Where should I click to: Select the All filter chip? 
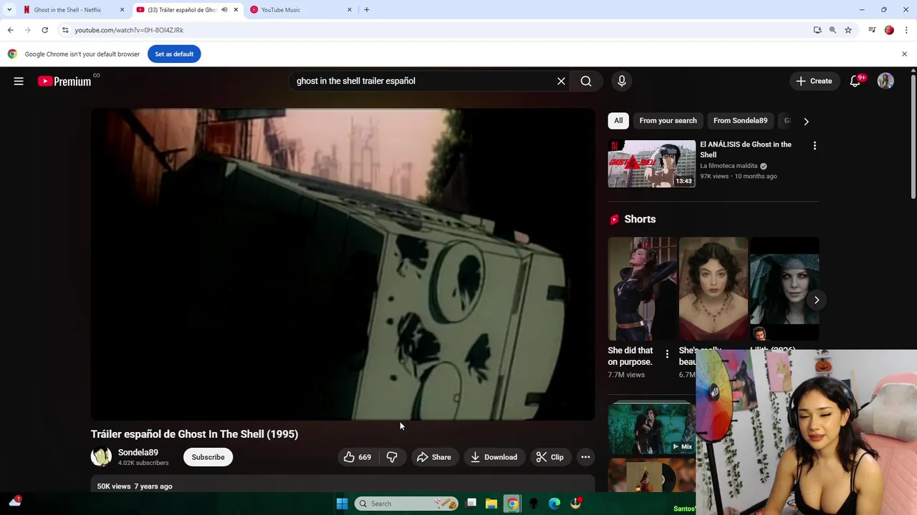(x=618, y=121)
